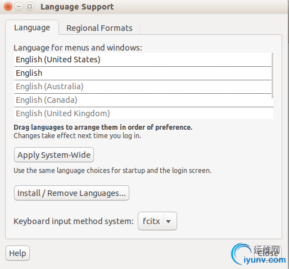Select English (United Kingdom) entry
This screenshot has height=269, width=289.
142,113
